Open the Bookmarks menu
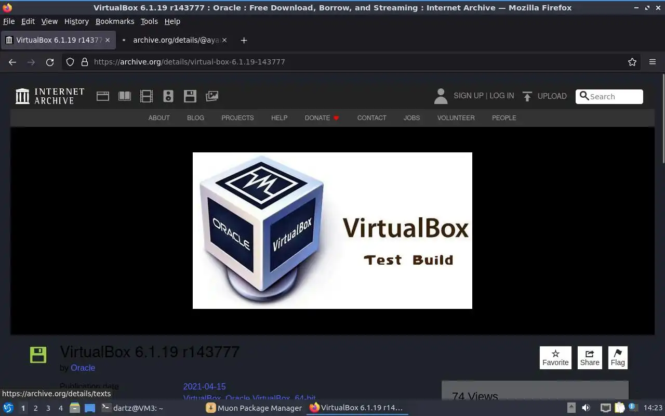The width and height of the screenshot is (665, 416). click(115, 21)
